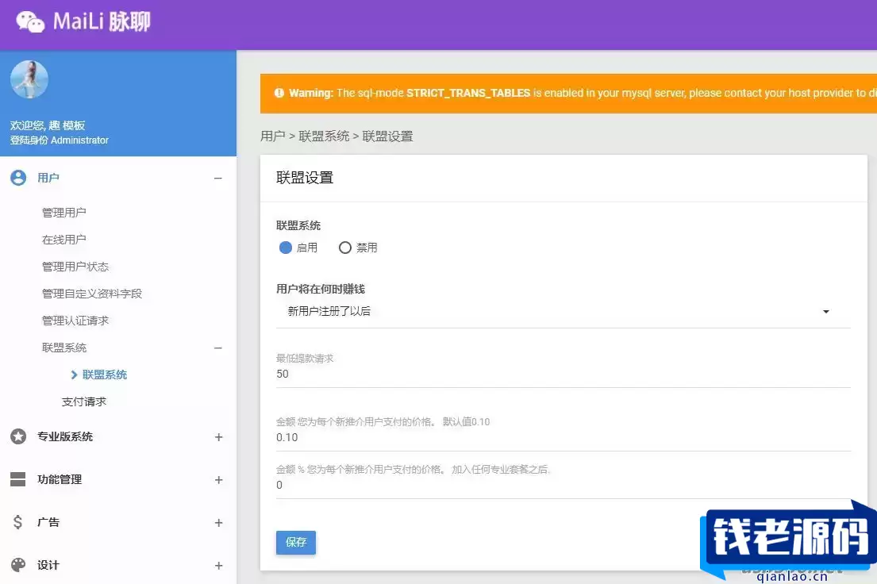Click the 功能管理 sidebar label
The image size is (877, 584).
tap(60, 479)
